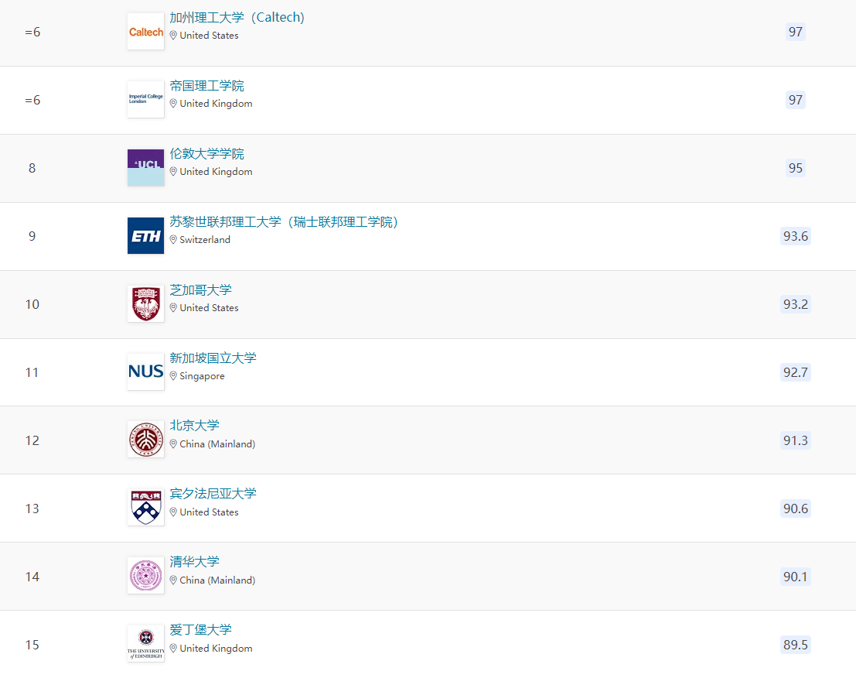
Task: Click the University of Pennsylvania shield
Action: click(x=146, y=508)
